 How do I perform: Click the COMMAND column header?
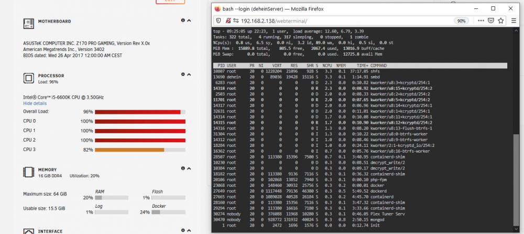point(378,66)
